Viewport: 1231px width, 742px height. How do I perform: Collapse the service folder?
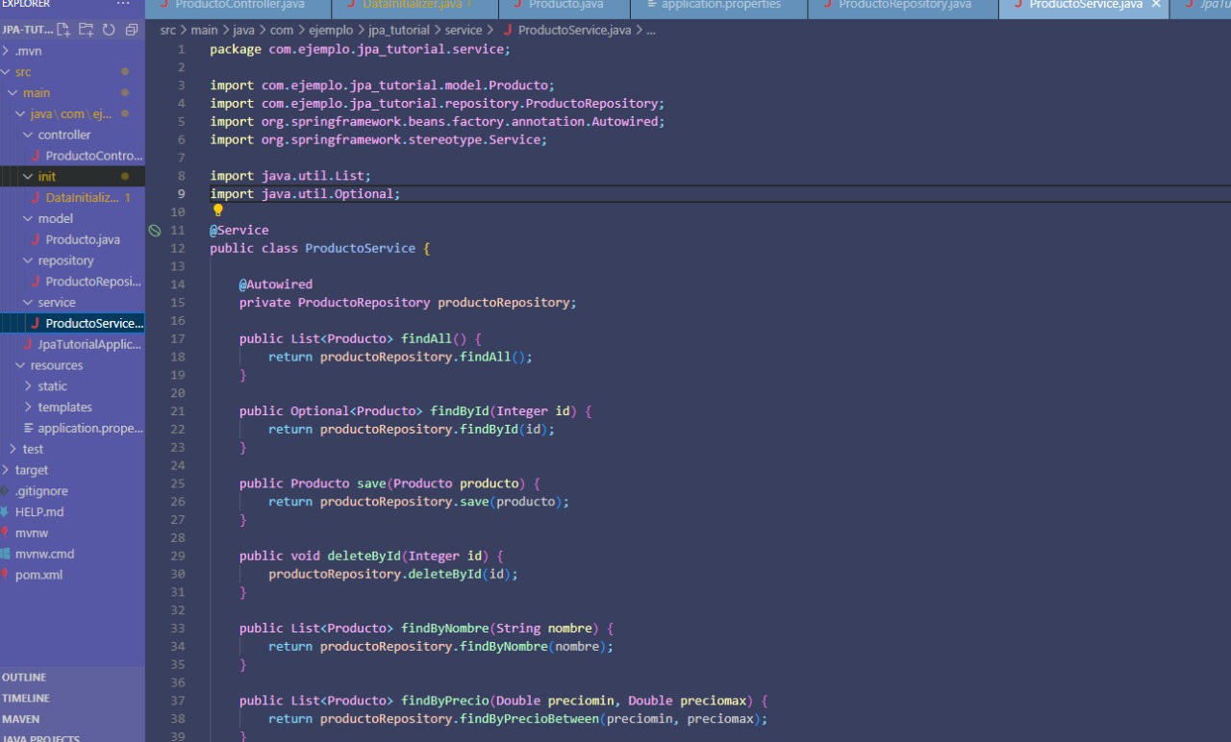coord(29,303)
